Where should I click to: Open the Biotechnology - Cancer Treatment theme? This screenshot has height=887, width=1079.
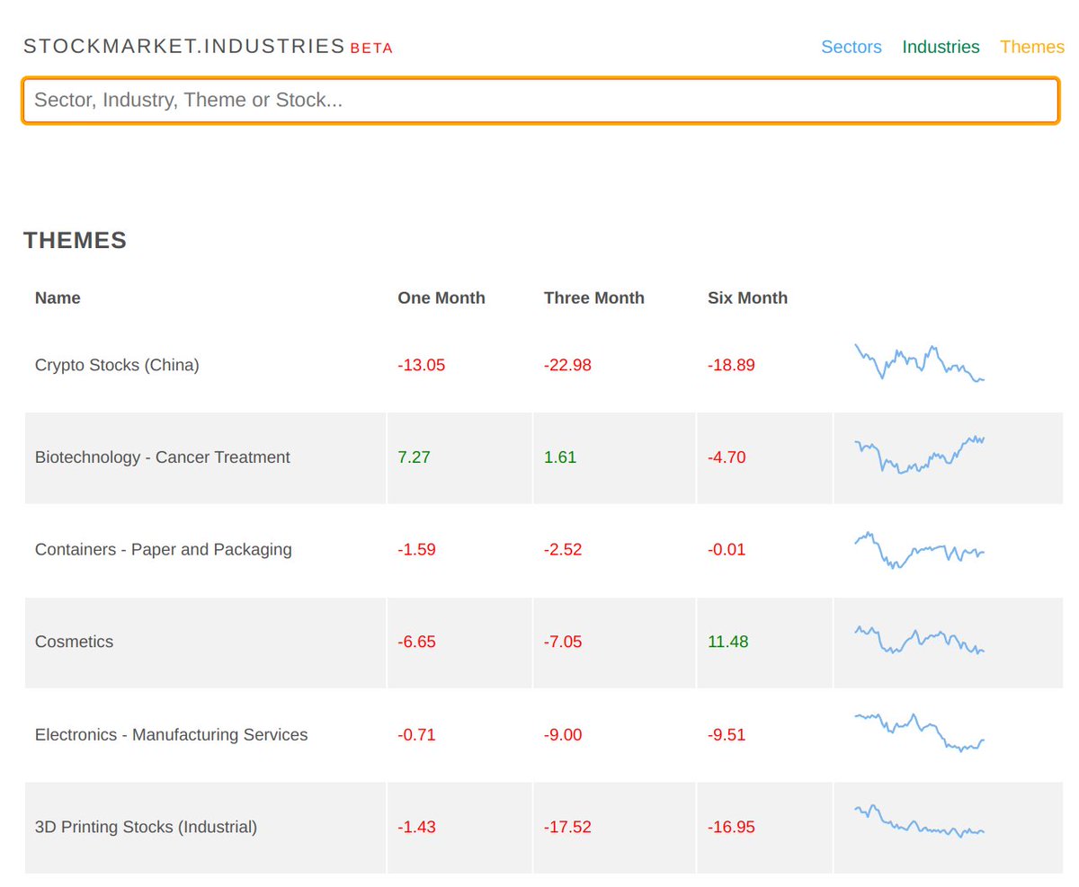(x=163, y=457)
